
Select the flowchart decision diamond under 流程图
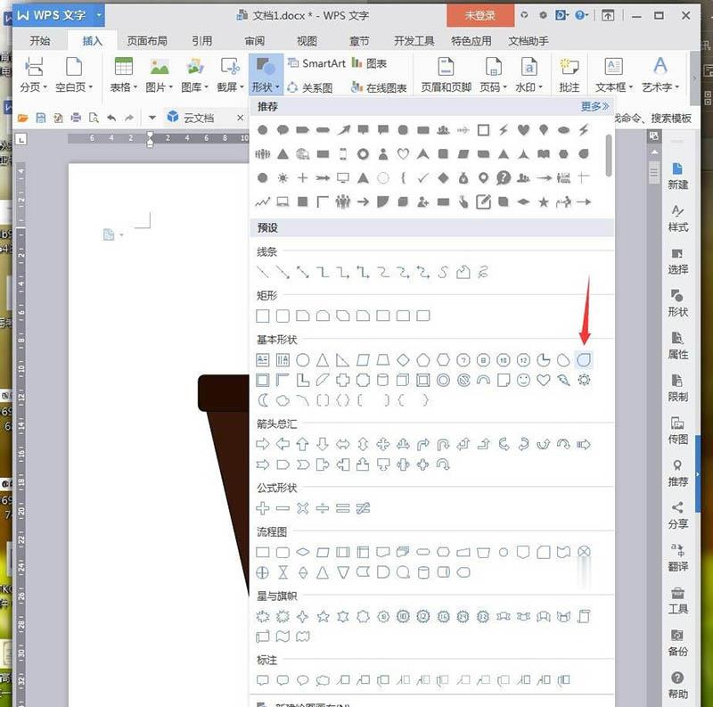click(303, 552)
